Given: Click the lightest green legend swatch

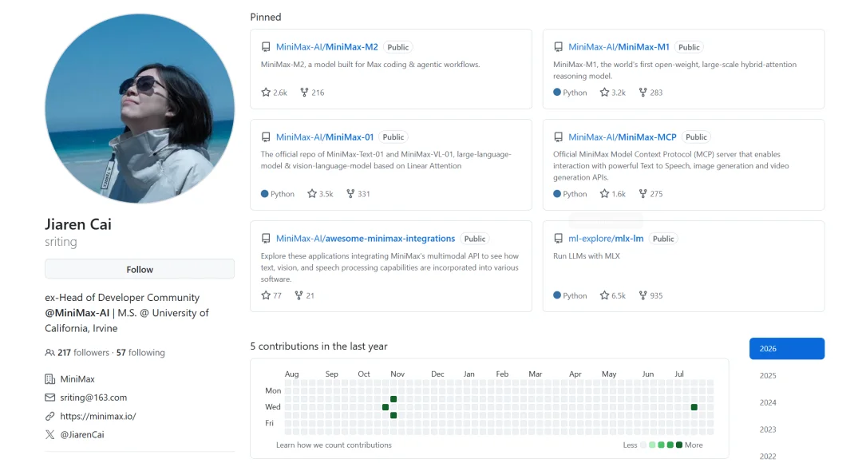Looking at the screenshot, I should click(652, 445).
